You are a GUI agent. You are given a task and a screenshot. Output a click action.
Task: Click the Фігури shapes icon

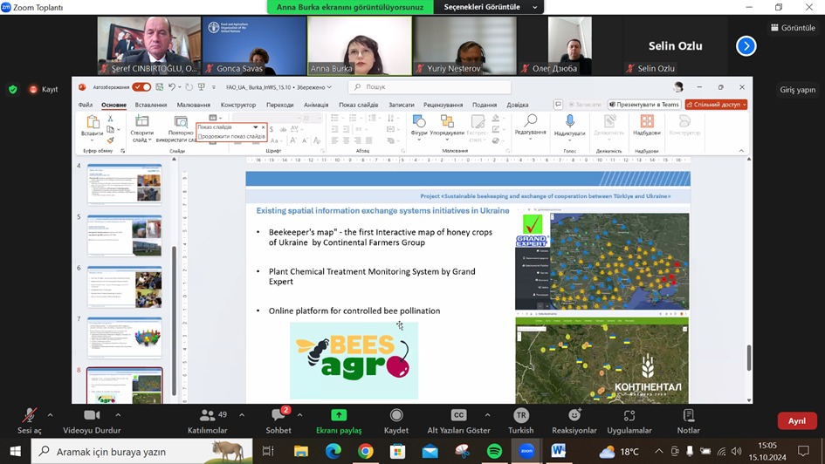419,121
